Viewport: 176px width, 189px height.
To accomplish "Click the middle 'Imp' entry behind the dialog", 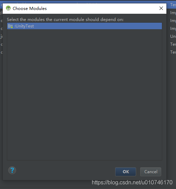I will [173, 21].
